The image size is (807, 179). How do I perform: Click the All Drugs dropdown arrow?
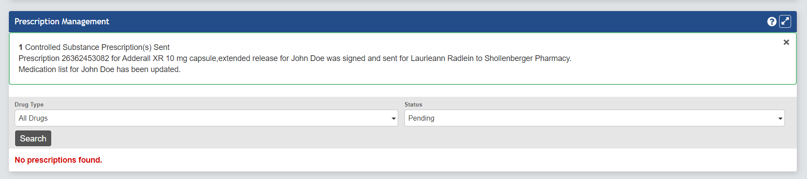393,118
